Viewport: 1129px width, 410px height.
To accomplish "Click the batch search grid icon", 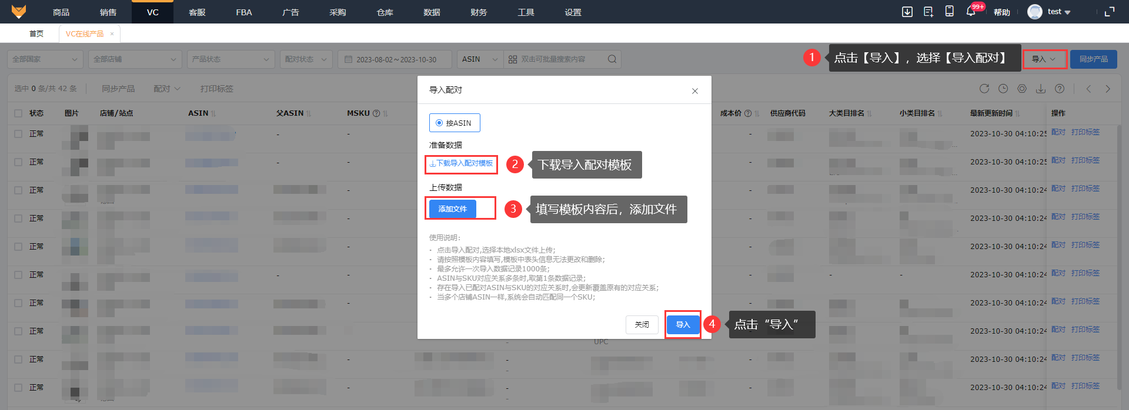I will (513, 59).
